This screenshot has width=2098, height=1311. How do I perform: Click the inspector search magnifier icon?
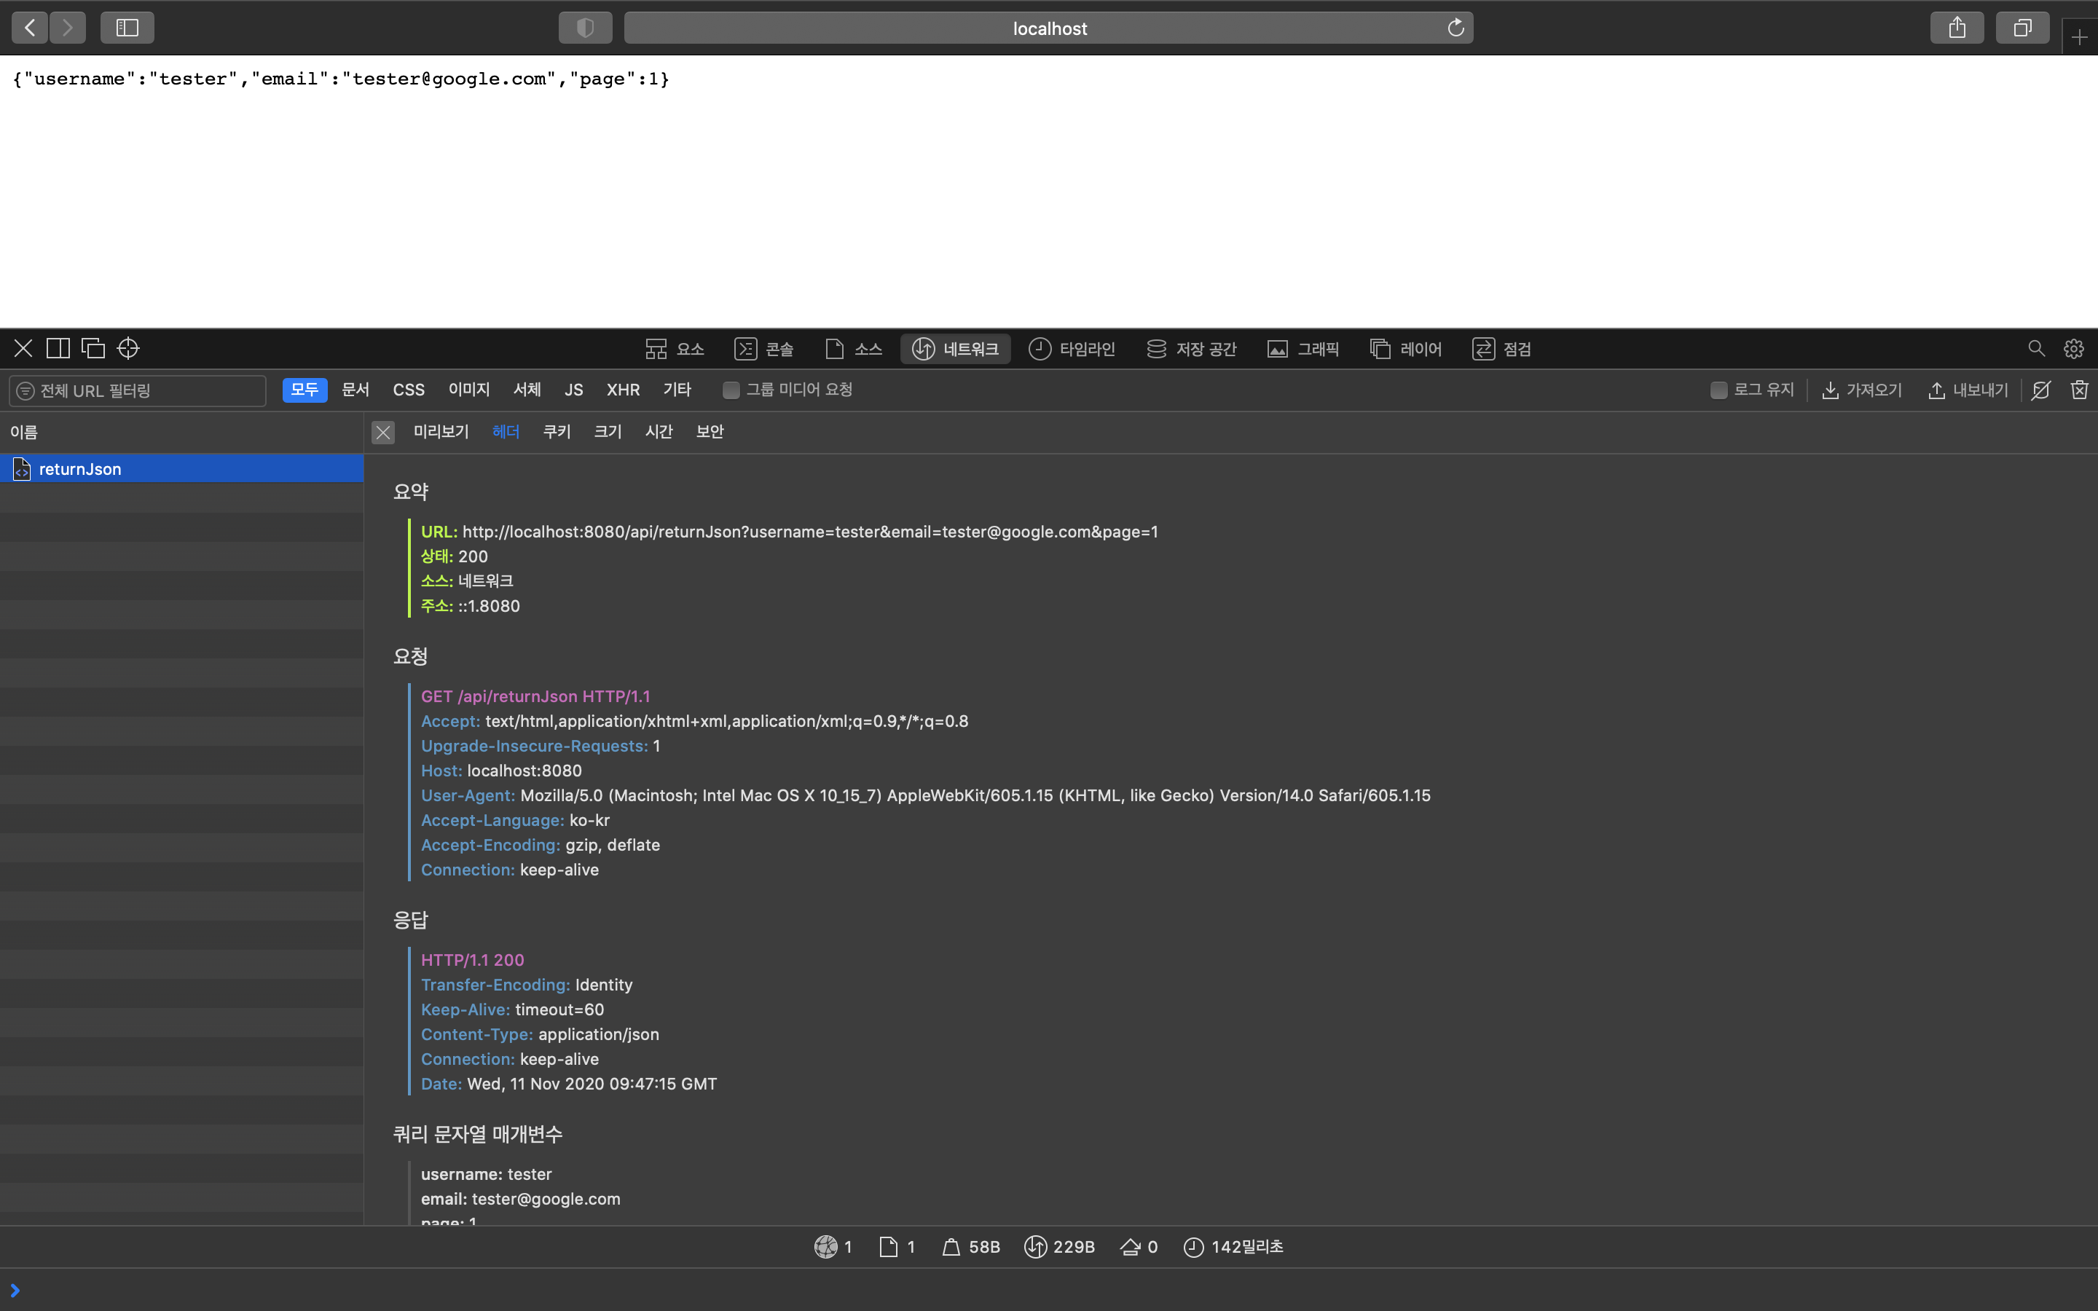(2035, 349)
